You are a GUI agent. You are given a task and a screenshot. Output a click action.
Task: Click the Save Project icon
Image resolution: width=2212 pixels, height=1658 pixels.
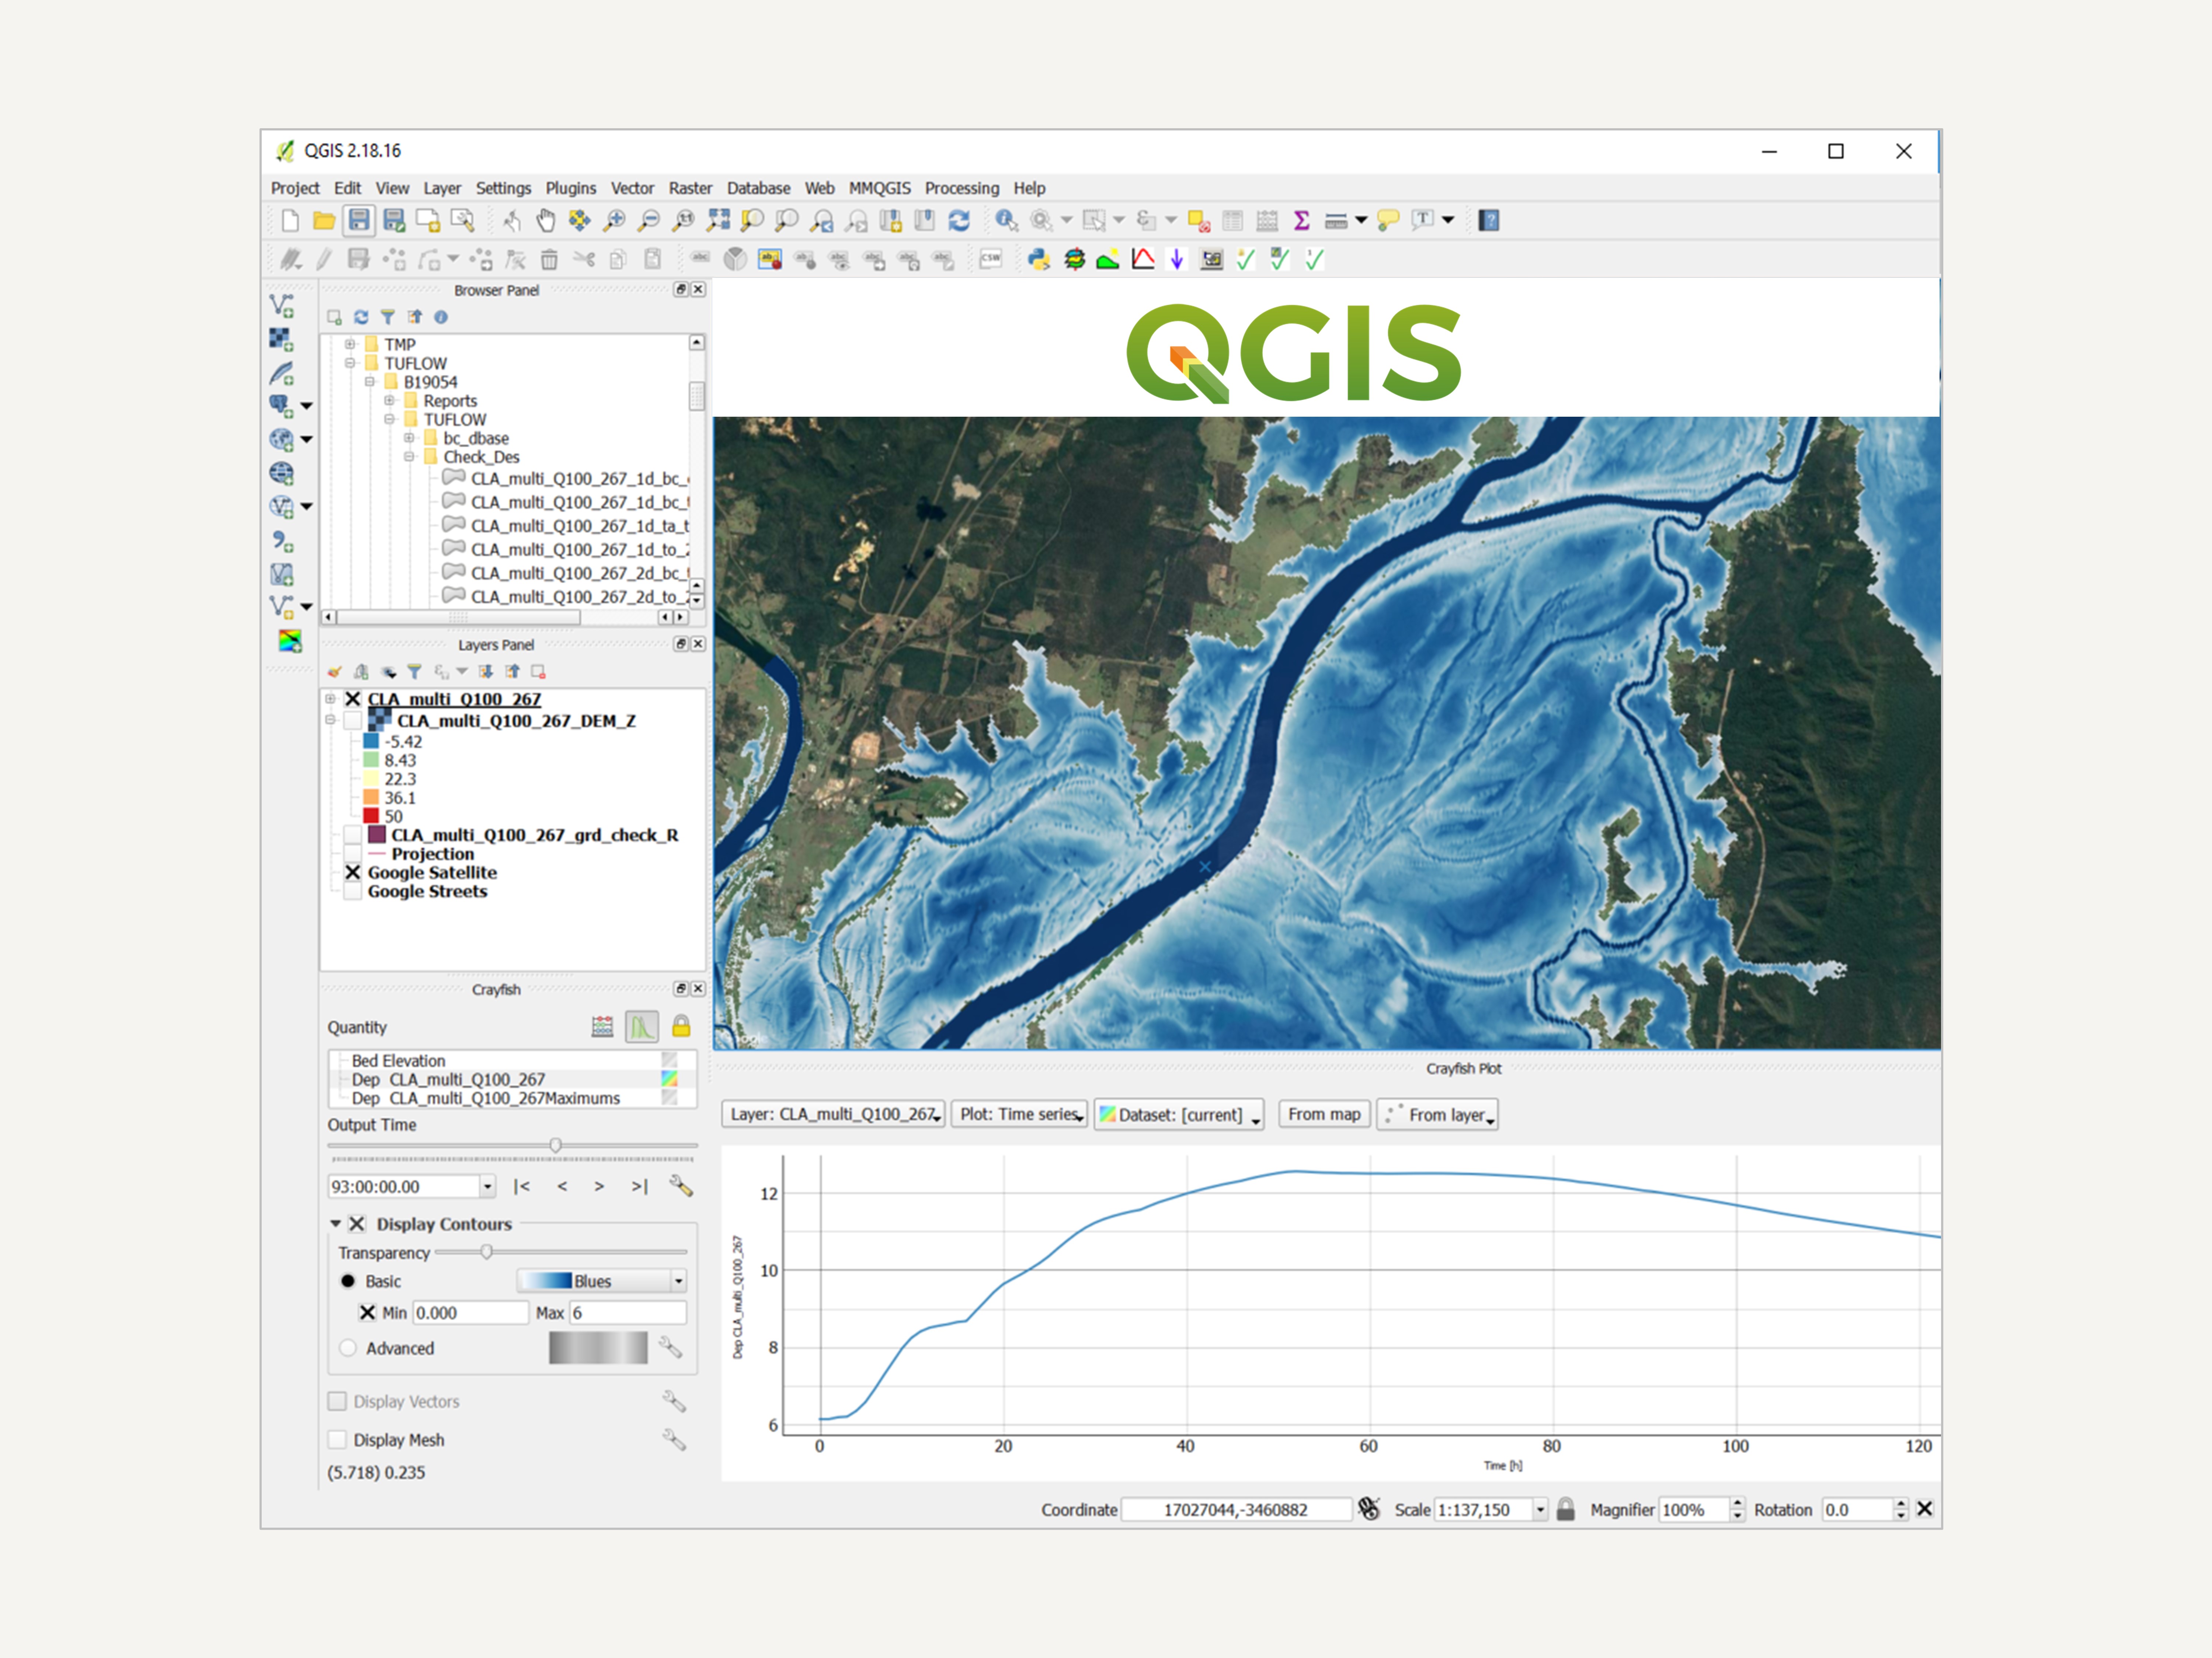point(359,220)
